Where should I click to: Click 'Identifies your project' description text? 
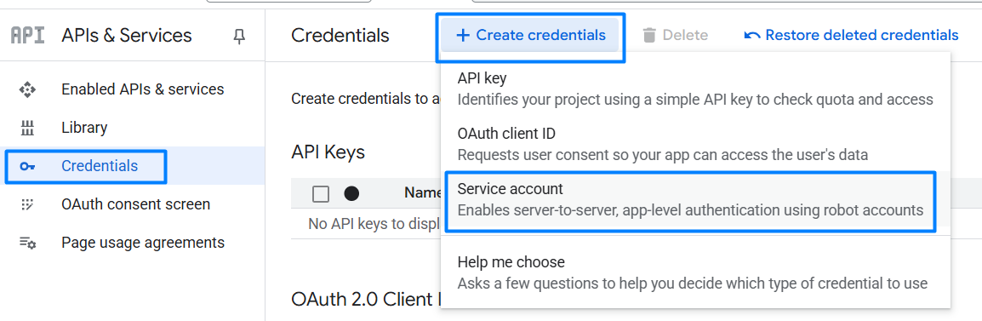pyautogui.click(x=695, y=100)
